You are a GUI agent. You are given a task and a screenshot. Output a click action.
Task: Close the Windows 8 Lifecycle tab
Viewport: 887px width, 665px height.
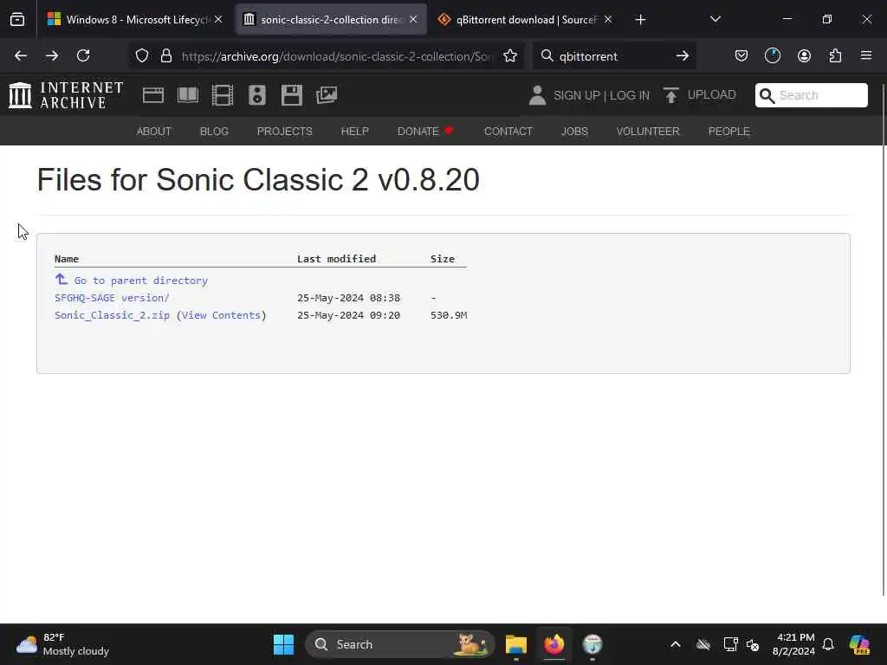tap(218, 20)
